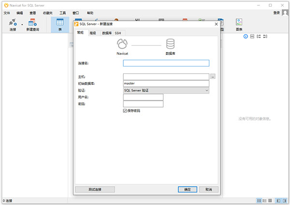Focus the 用户名 input field
Screen dimensions: 290x205
(x=143, y=97)
